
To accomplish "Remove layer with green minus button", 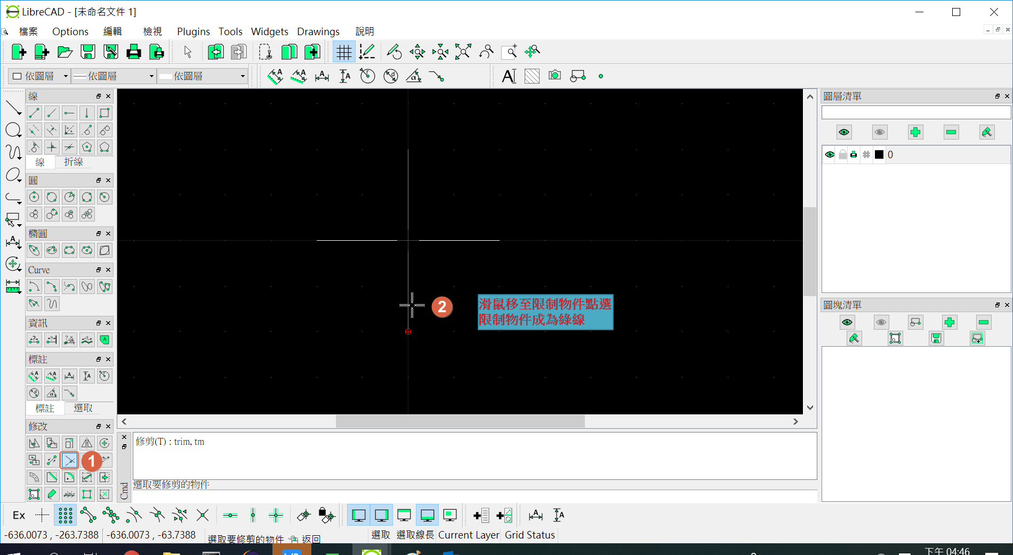I will pos(951,132).
